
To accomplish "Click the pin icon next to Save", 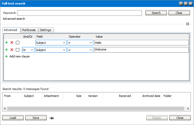I will click(52, 118).
